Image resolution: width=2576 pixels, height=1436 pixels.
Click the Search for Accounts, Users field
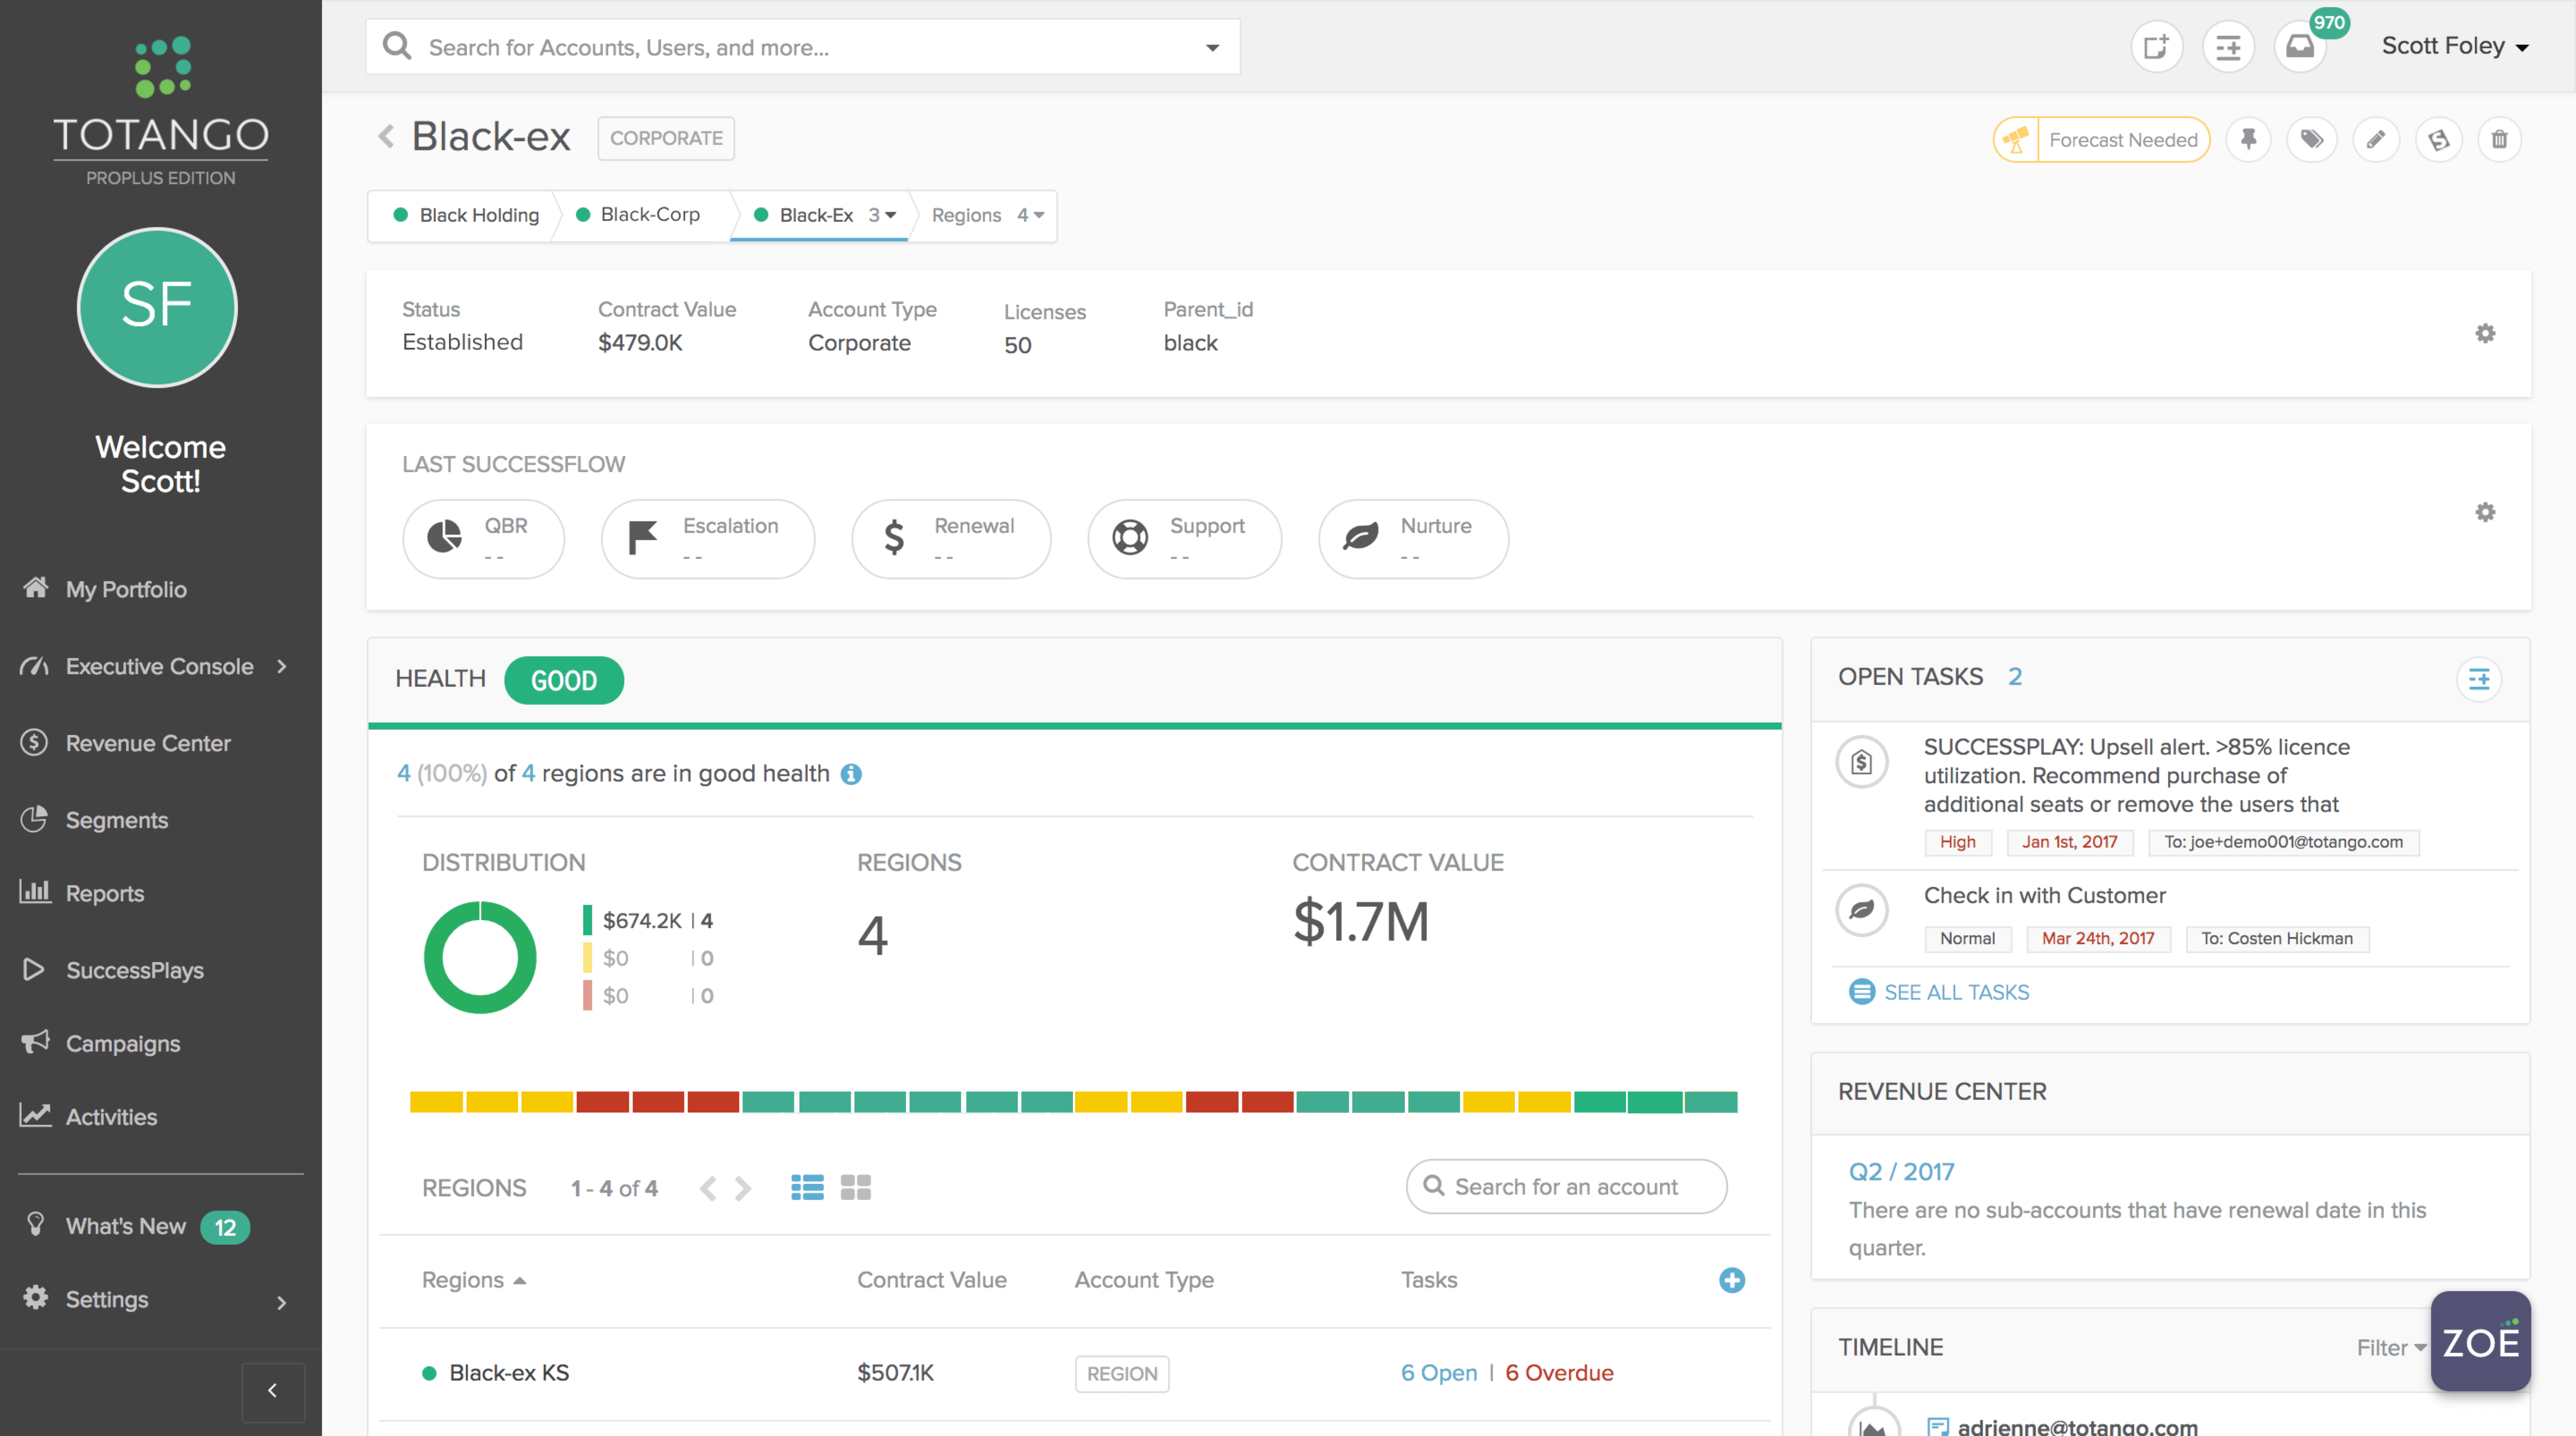[x=803, y=47]
